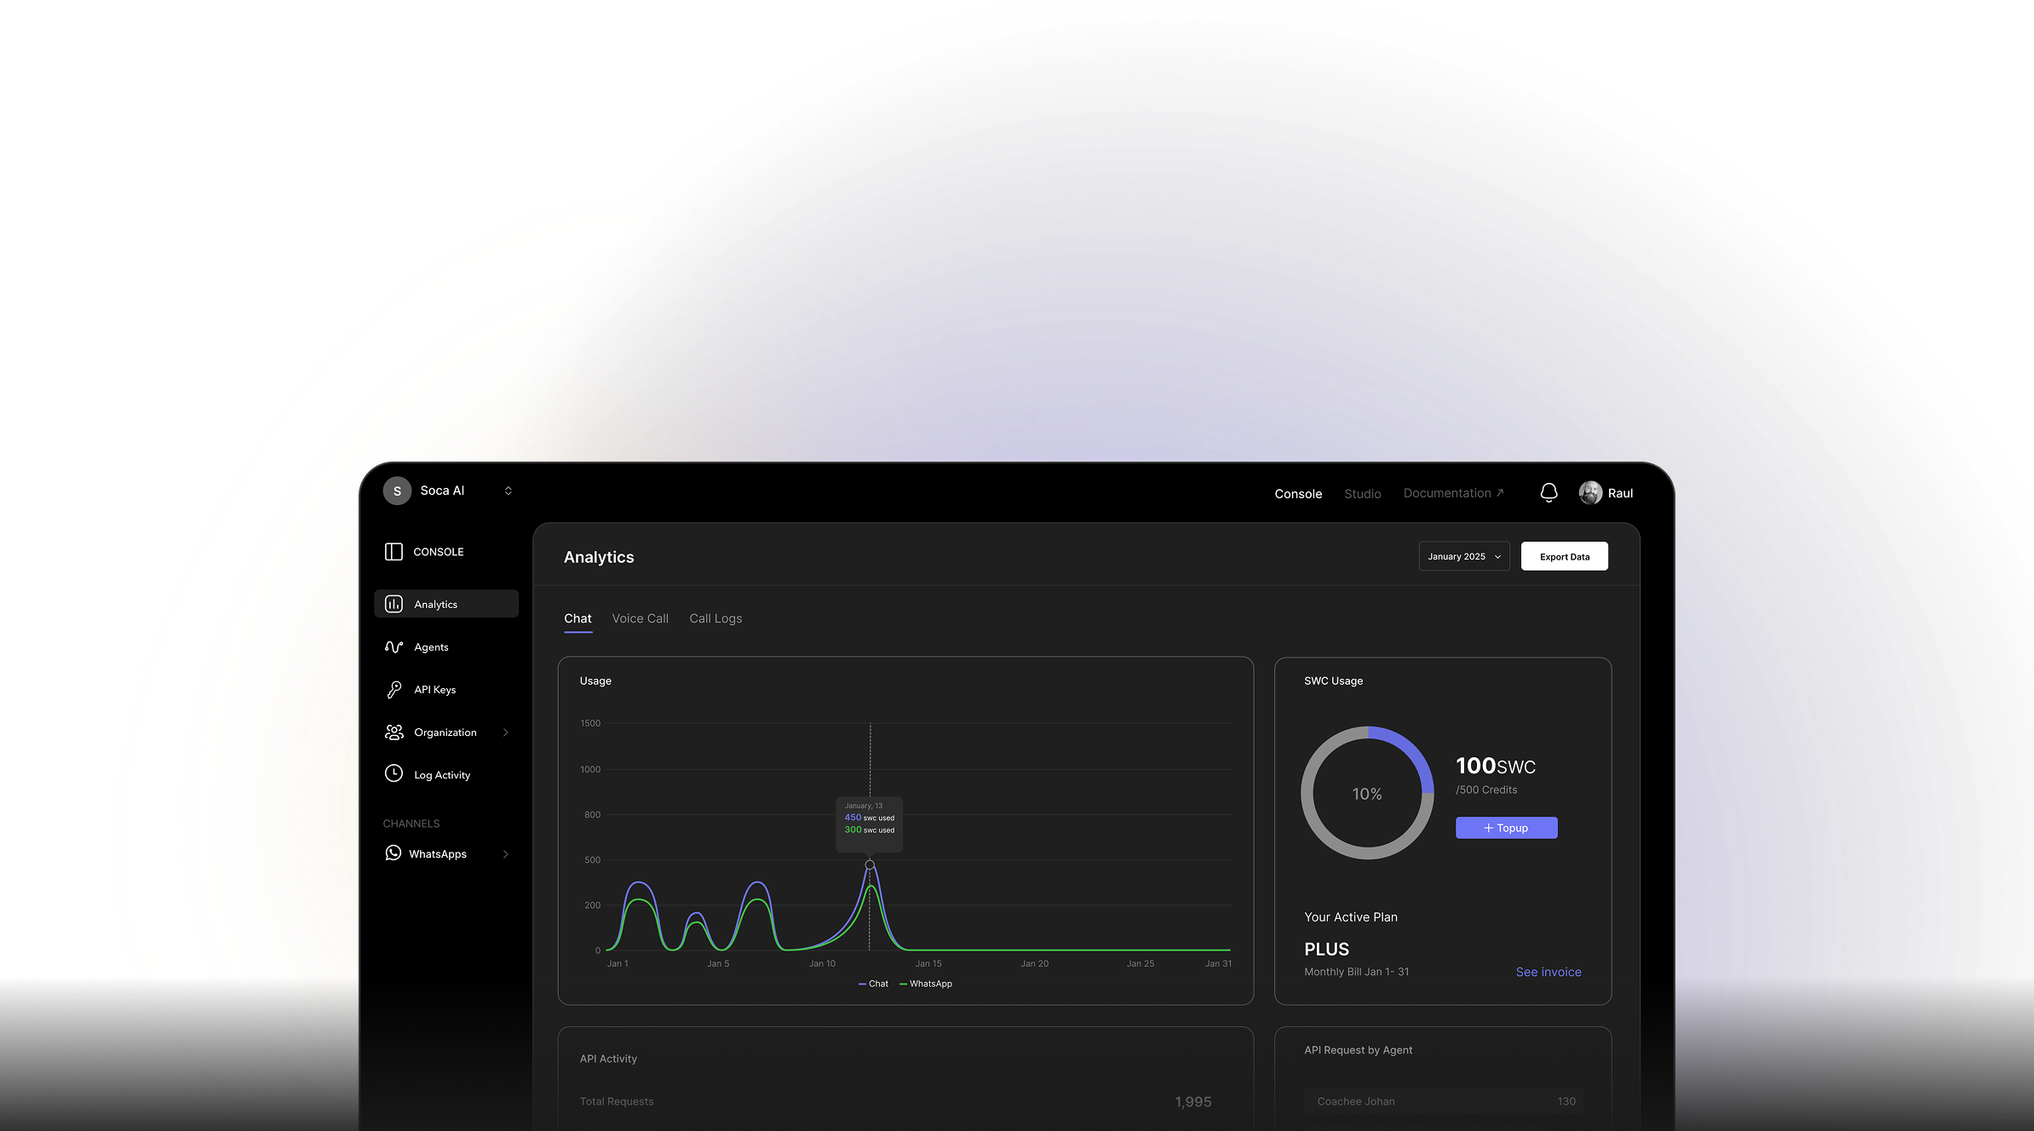Click the Agents sidebar label

pyautogui.click(x=431, y=647)
